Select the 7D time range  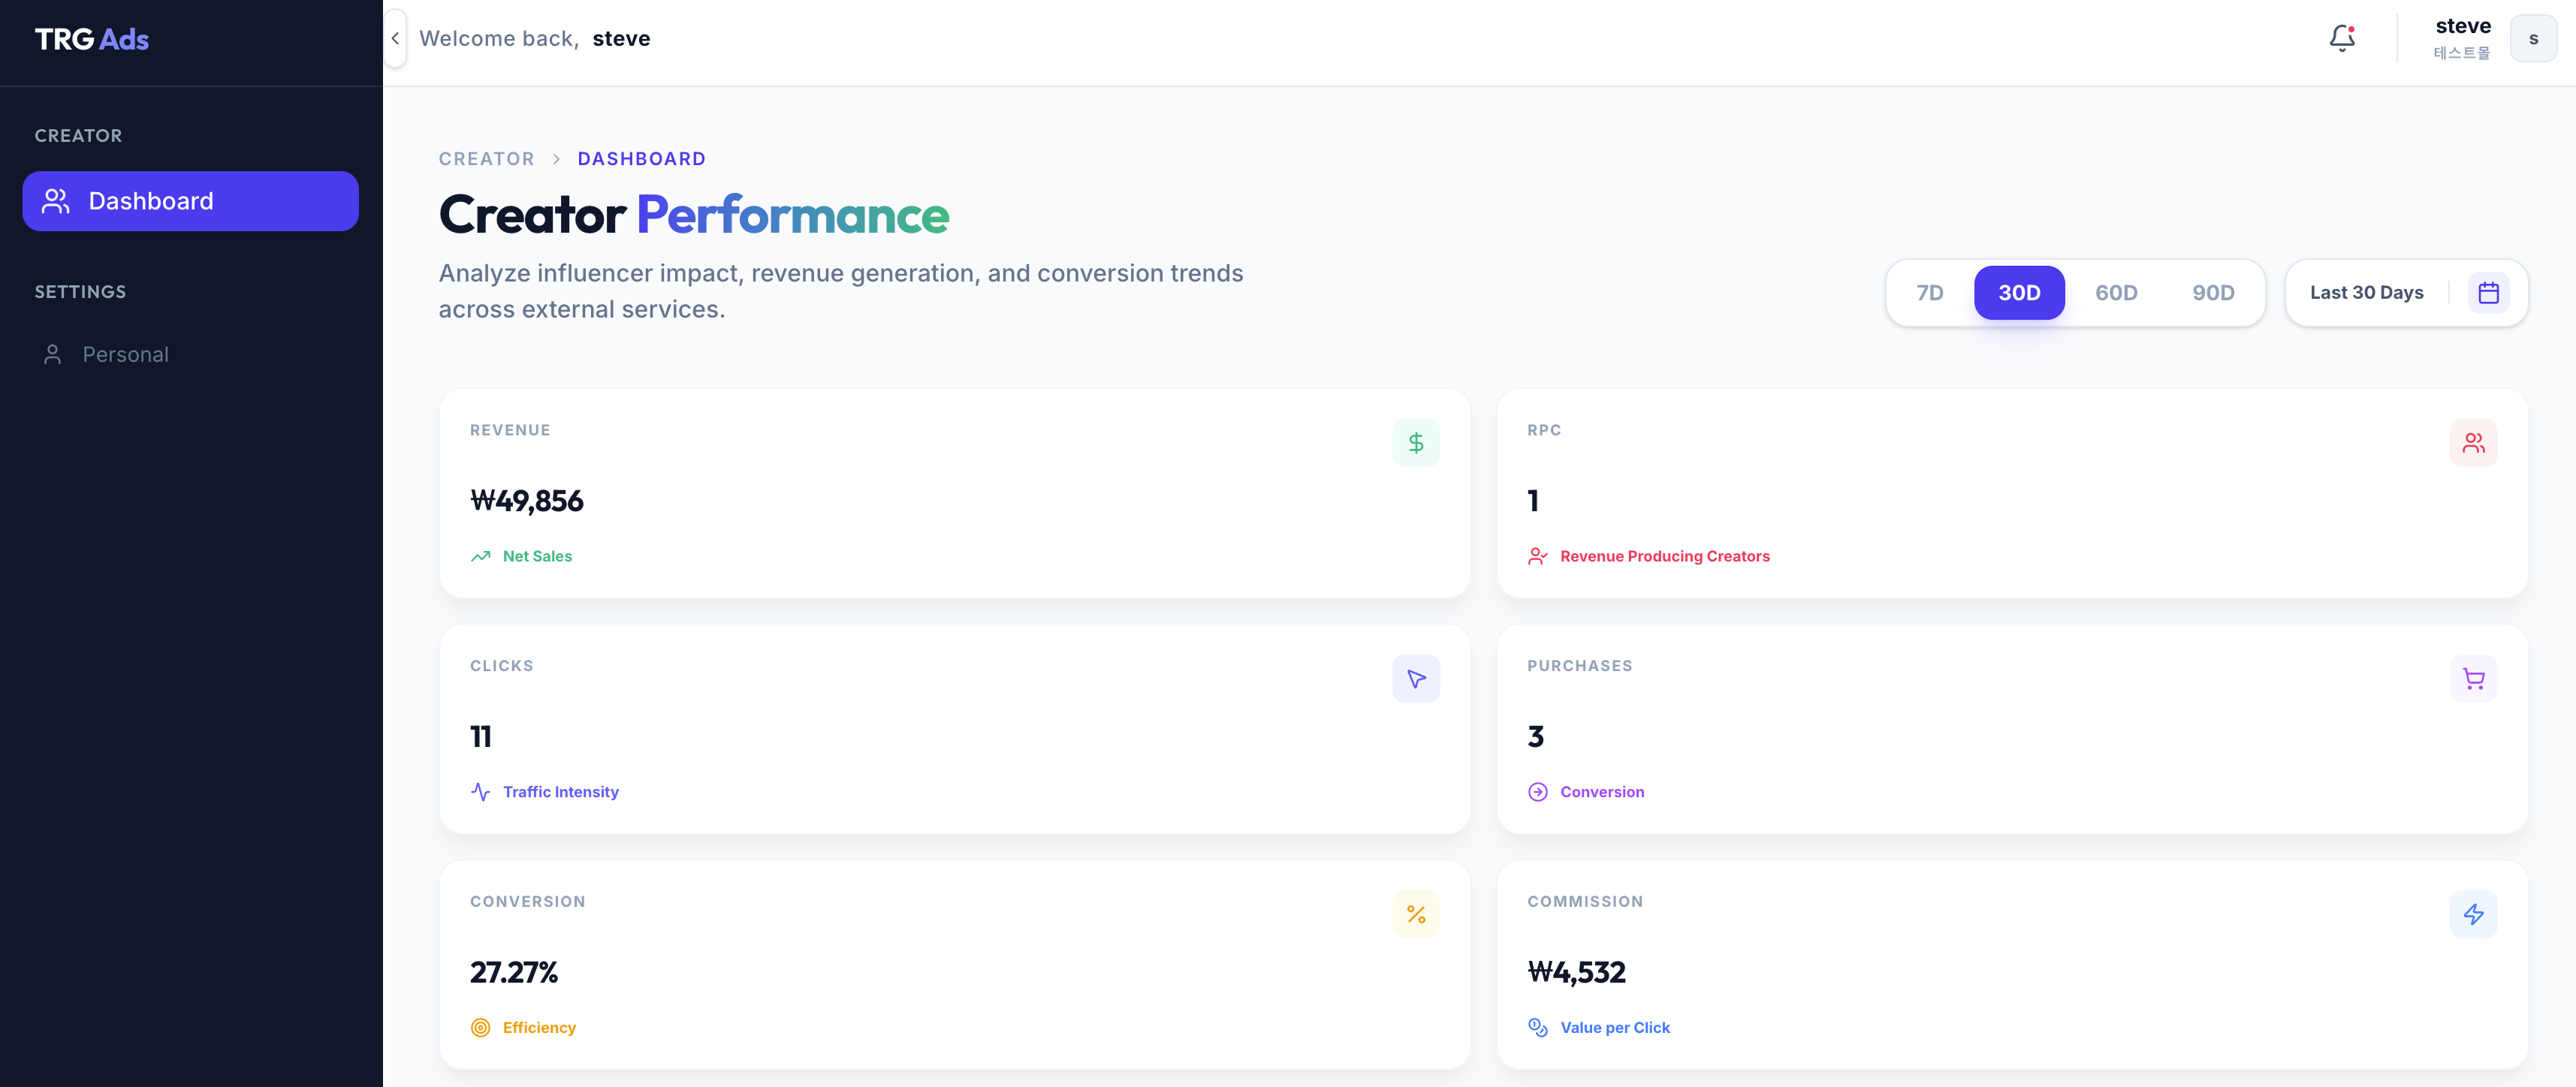click(x=1929, y=293)
